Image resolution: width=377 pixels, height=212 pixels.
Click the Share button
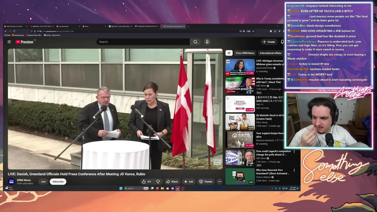[172, 182]
